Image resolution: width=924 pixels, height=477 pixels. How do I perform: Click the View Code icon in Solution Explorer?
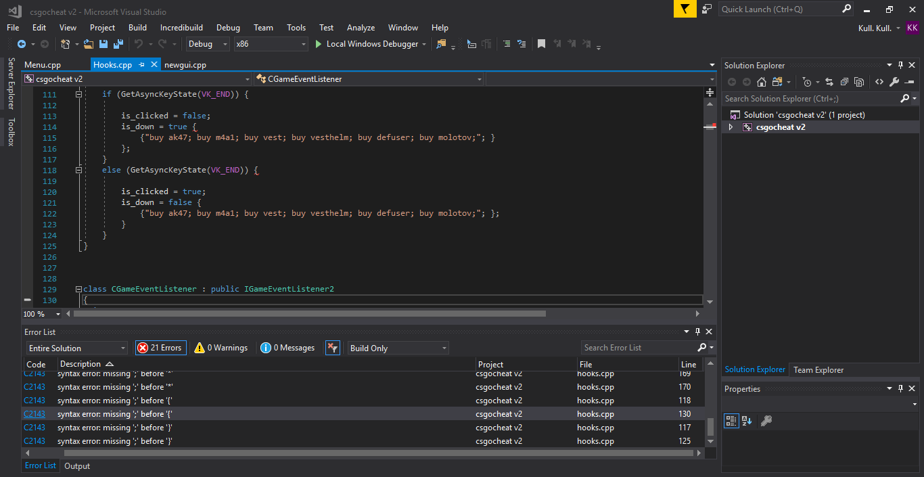[x=879, y=82]
